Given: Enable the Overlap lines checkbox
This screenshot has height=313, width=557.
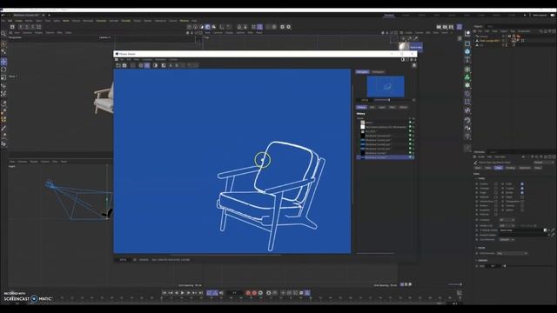Looking at the screenshot, I should 496,188.
